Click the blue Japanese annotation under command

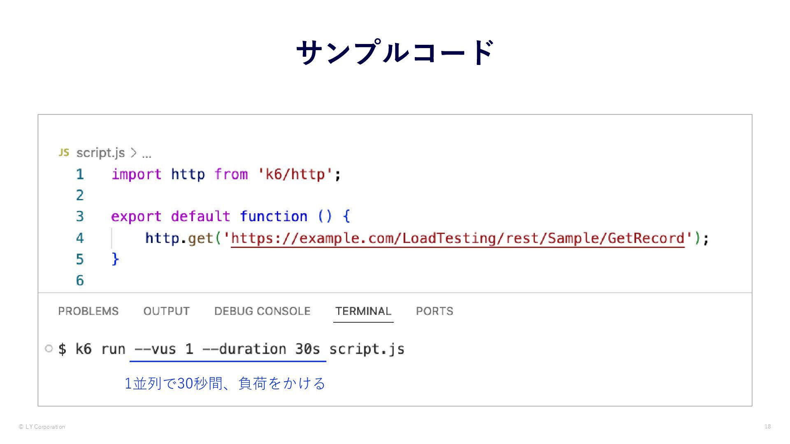click(x=225, y=383)
